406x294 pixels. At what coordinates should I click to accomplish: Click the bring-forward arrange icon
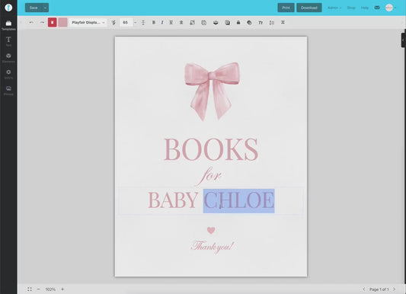(x=193, y=23)
